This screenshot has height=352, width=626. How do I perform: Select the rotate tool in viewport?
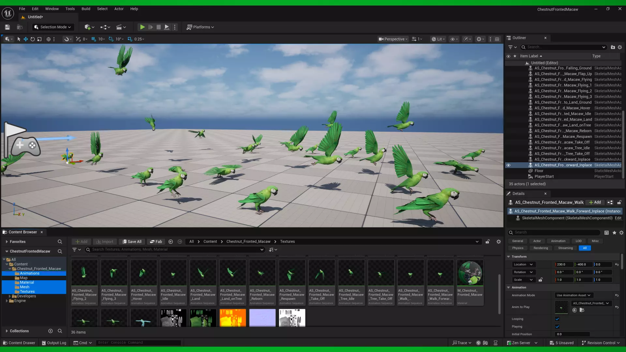[33, 39]
